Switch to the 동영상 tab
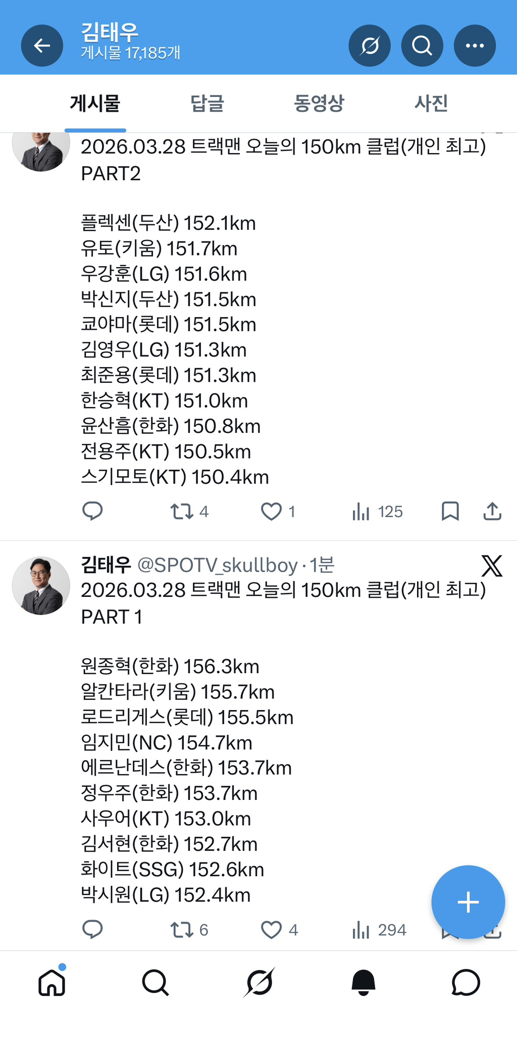 (x=319, y=104)
